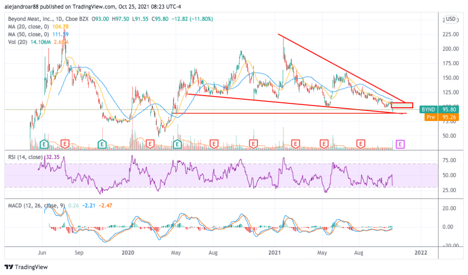Open the USD currency selector
468x275 pixels.
pos(450,19)
